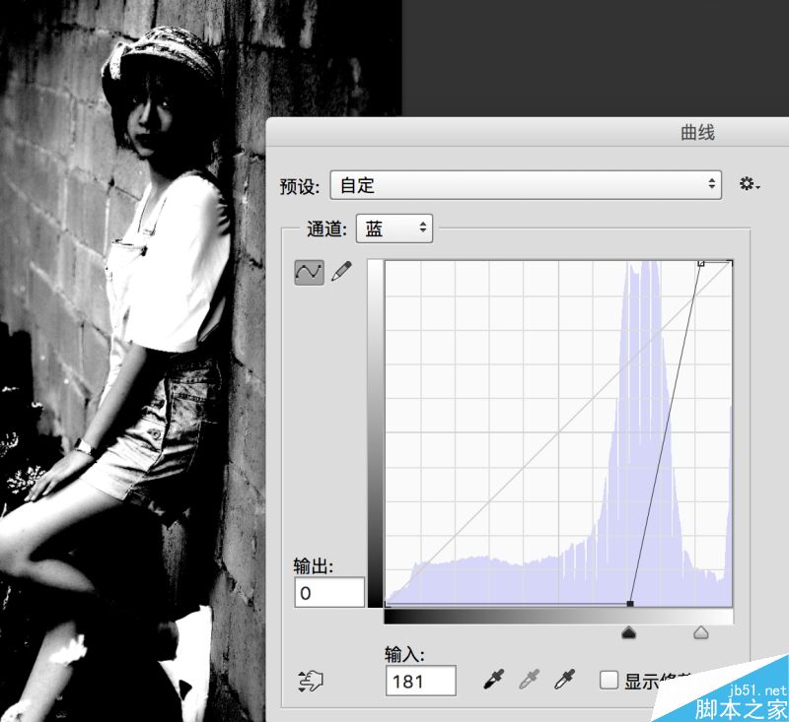789x722 pixels.
Task: Enable the 显示修剪 clipping checkbox
Action: (x=609, y=680)
